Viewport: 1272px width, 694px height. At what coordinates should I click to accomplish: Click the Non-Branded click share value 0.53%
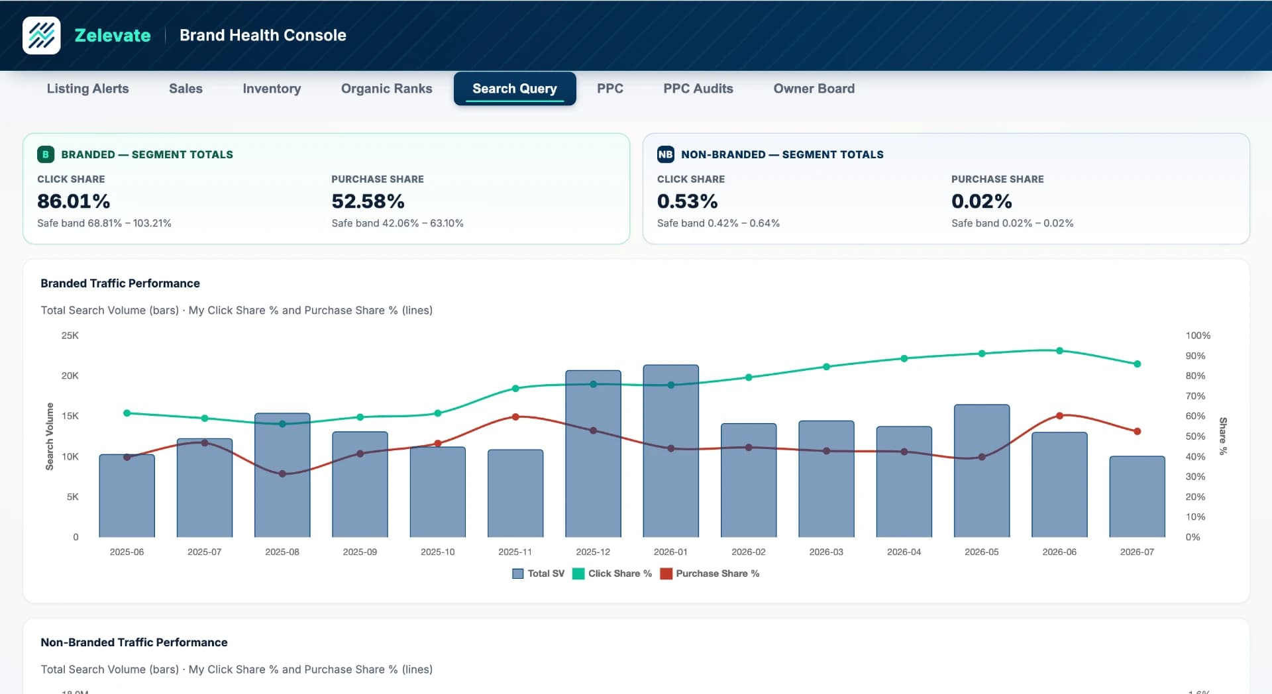click(687, 201)
